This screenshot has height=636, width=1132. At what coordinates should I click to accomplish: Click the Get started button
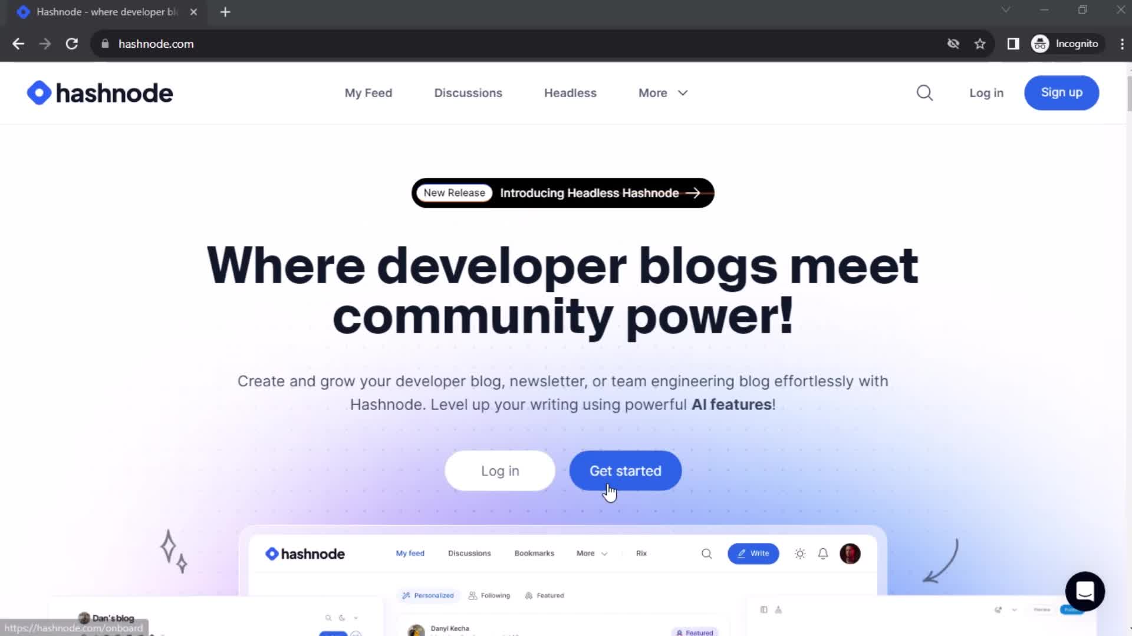click(625, 471)
